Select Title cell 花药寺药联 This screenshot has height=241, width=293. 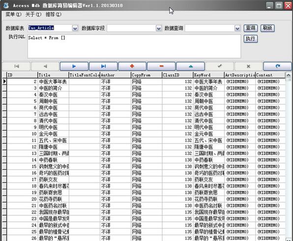(x=53, y=199)
